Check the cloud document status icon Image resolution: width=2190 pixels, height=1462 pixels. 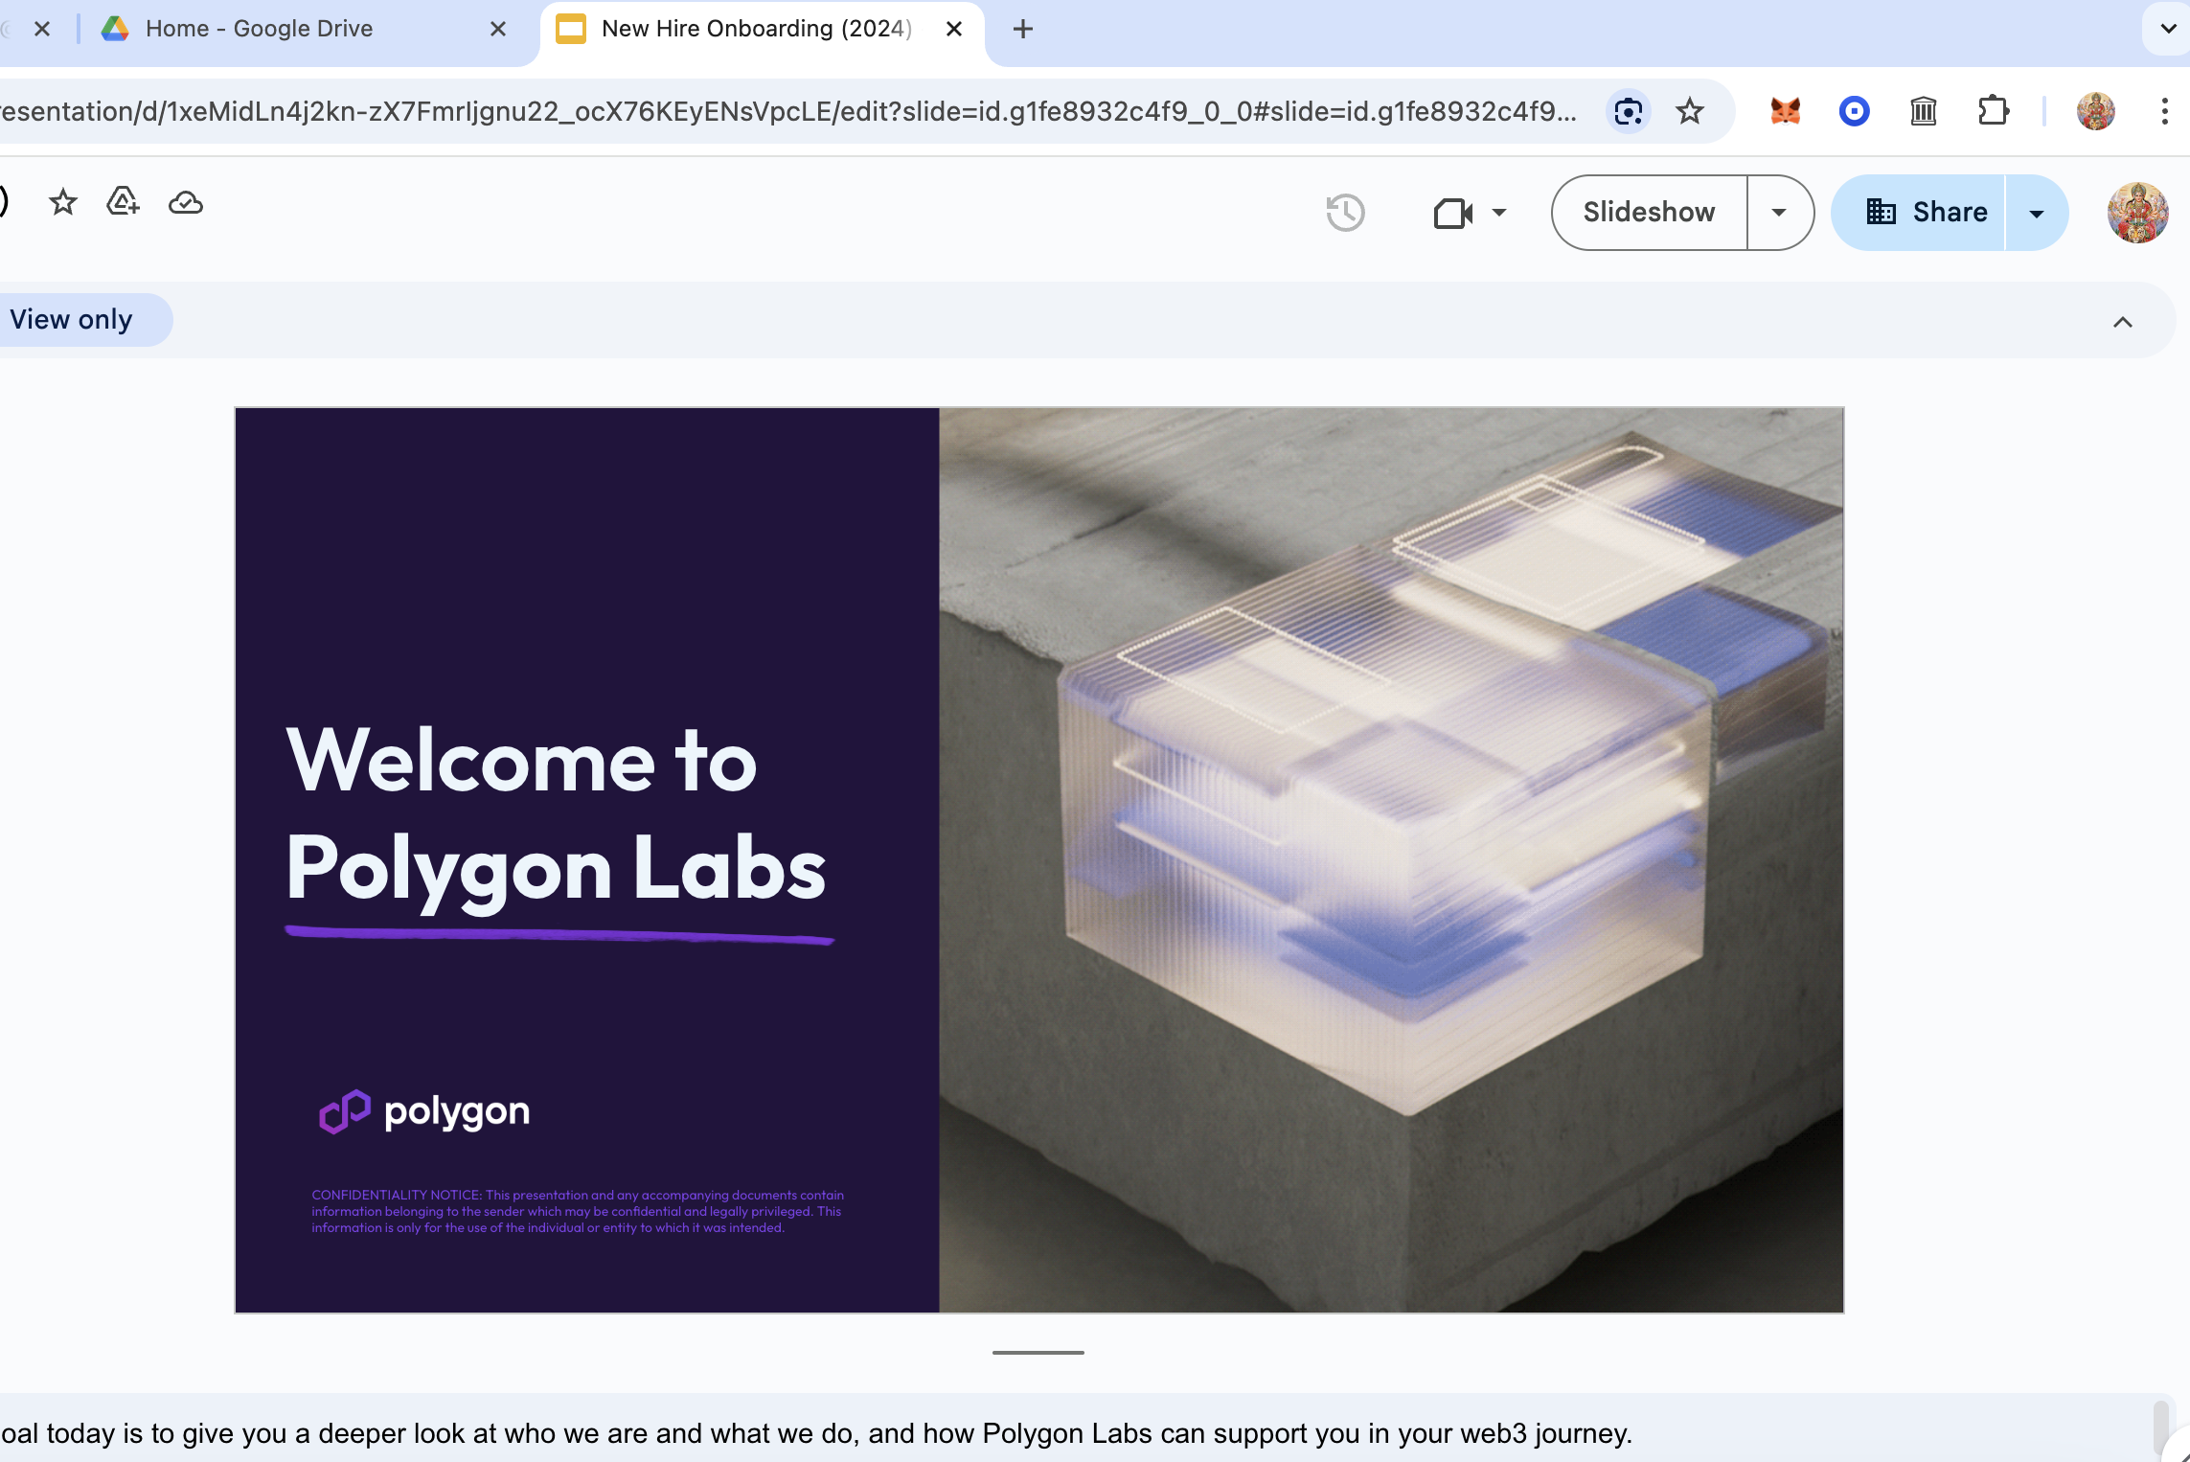(186, 203)
